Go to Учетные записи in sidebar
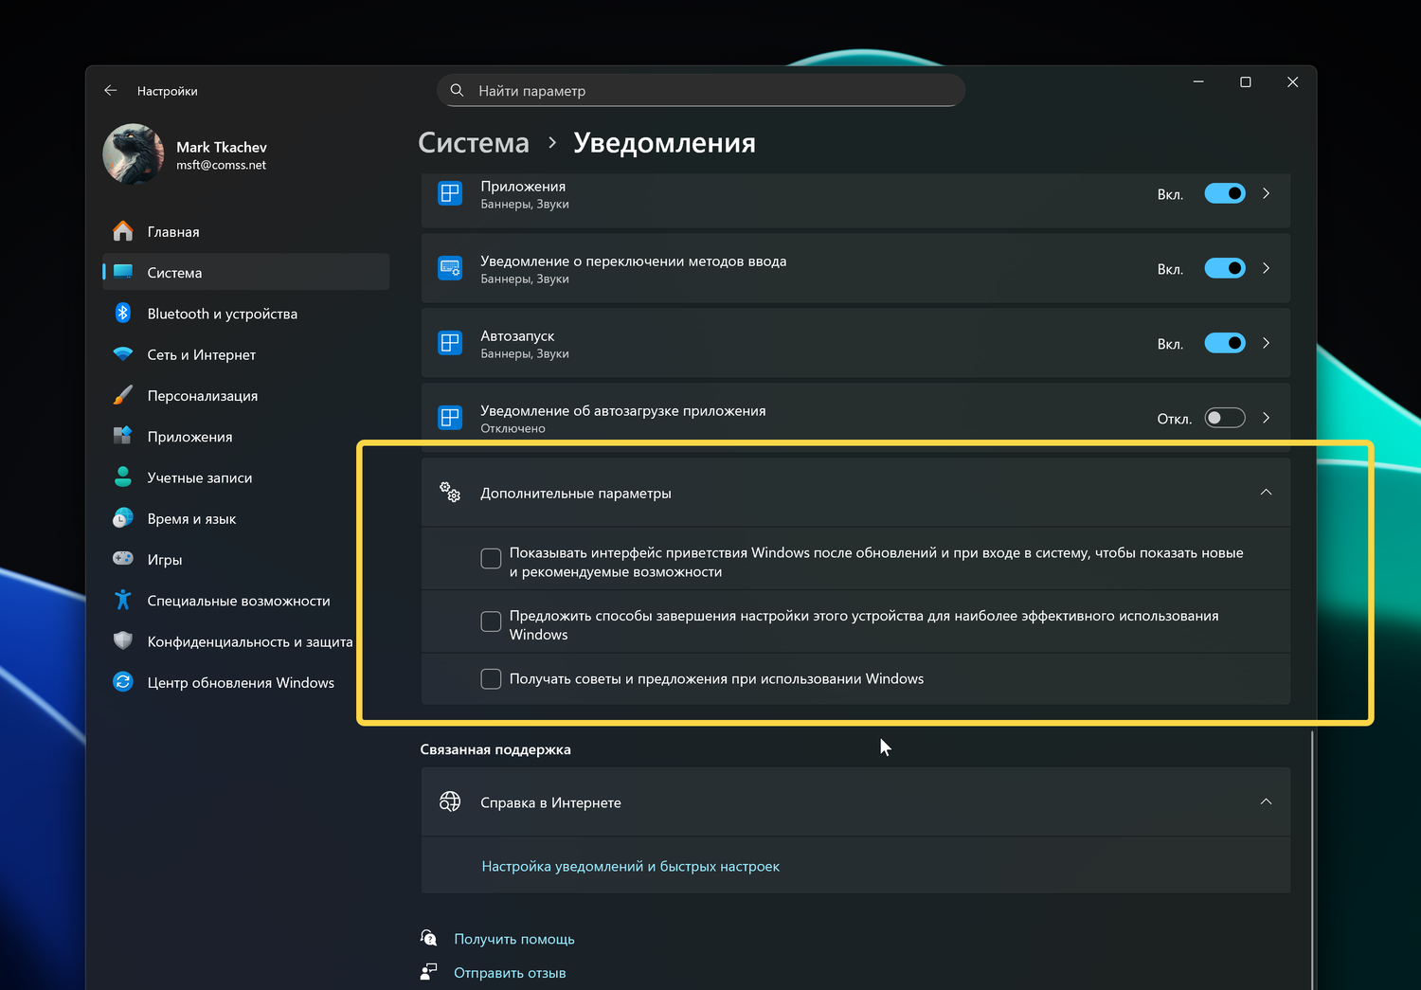Image resolution: width=1421 pixels, height=990 pixels. [199, 477]
